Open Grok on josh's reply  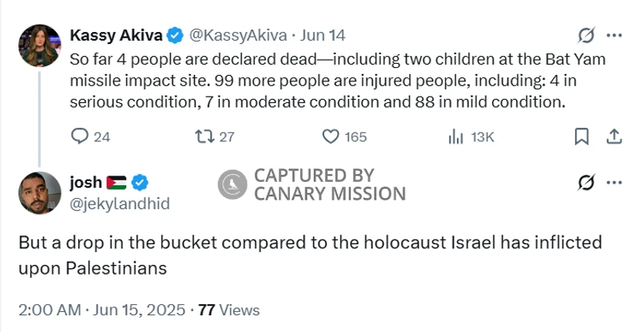click(x=586, y=184)
